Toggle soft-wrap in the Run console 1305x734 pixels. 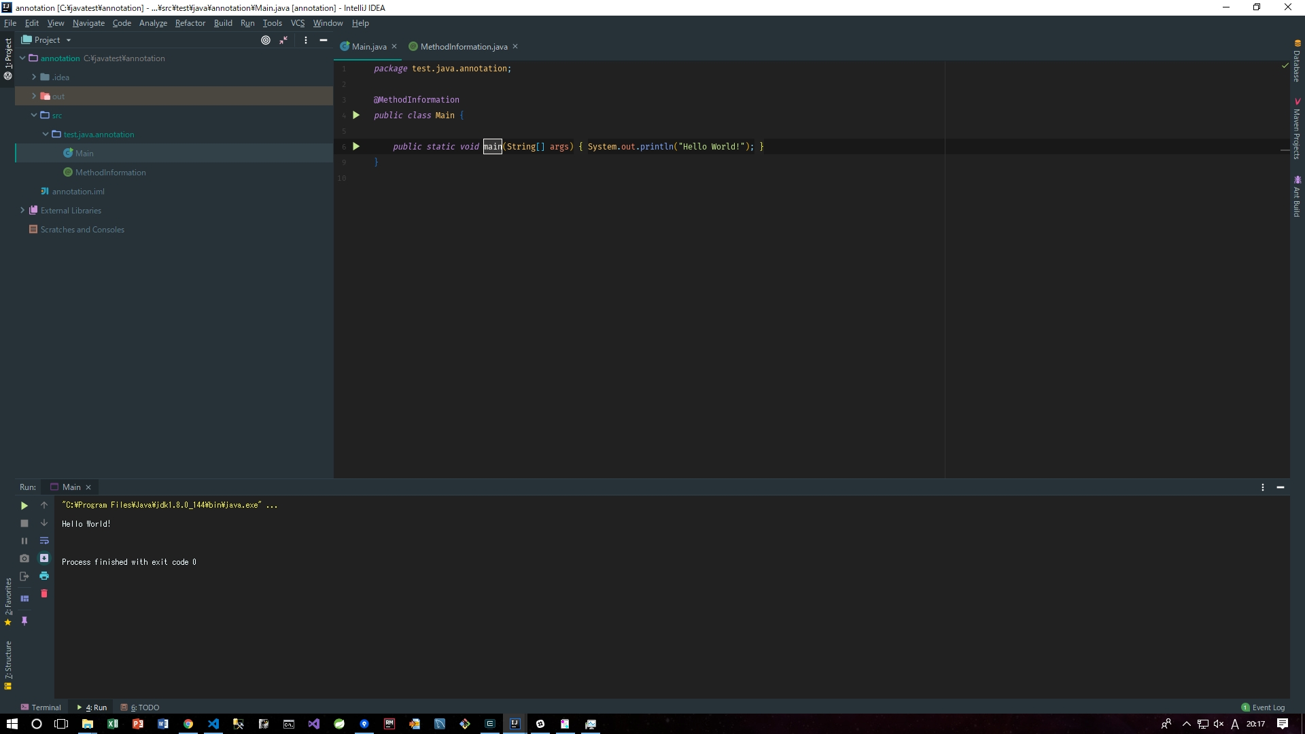point(44,540)
